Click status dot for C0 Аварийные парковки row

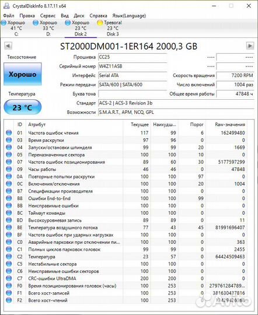point(9,242)
